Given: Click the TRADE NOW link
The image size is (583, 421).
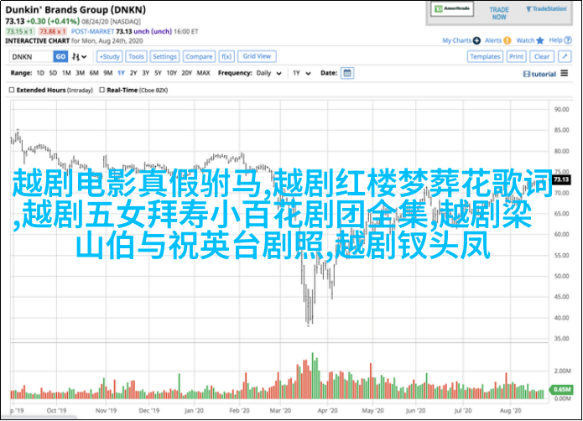Looking at the screenshot, I should point(499,13).
